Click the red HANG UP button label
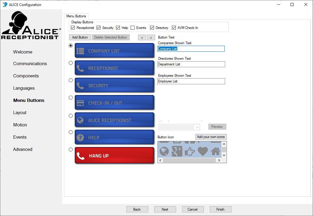The image size is (313, 216). click(99, 156)
